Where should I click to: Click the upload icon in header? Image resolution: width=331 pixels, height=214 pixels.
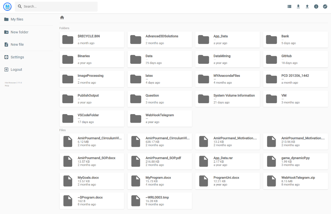point(307,6)
